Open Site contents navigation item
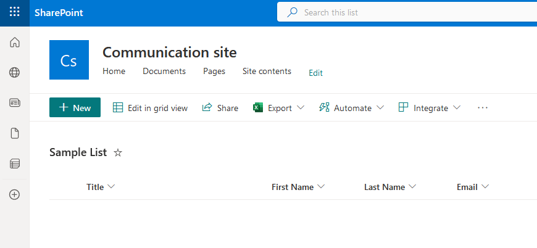This screenshot has width=537, height=248. [x=267, y=72]
